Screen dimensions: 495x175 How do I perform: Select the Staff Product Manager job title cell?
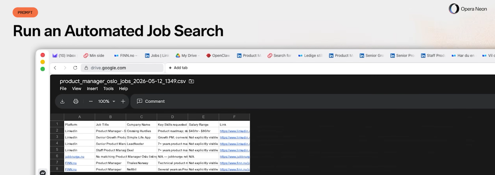(x=110, y=150)
